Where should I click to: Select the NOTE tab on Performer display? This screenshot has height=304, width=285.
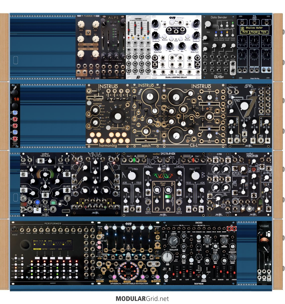(60, 249)
